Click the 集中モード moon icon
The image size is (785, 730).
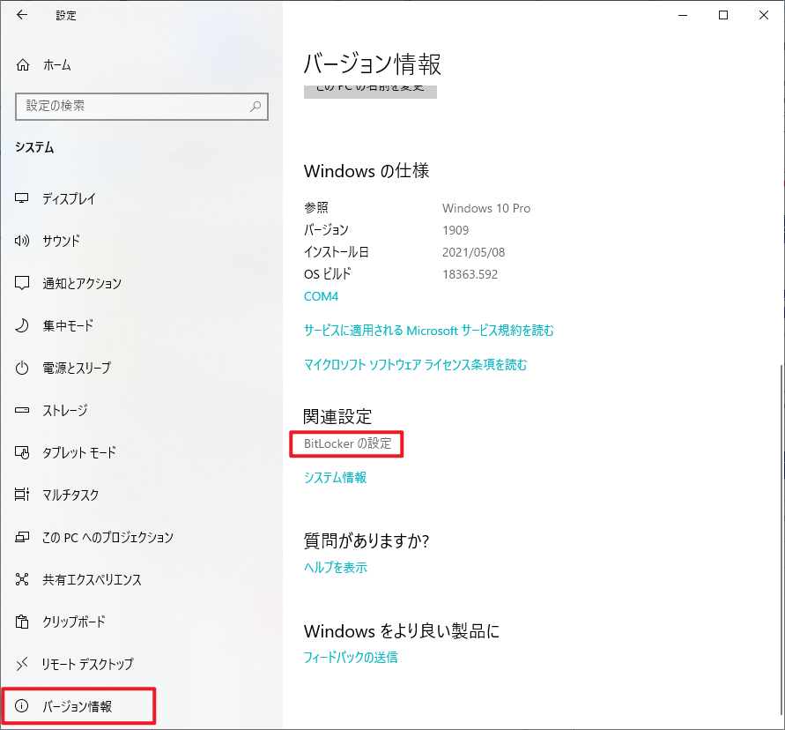click(x=21, y=325)
